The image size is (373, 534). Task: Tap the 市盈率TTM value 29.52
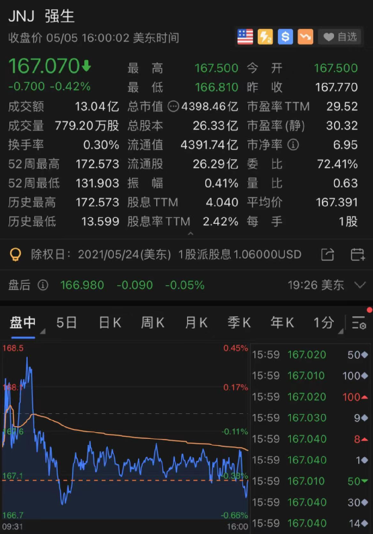(x=342, y=107)
